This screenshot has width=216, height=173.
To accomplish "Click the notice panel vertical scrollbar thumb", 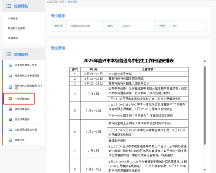I will coord(205,105).
